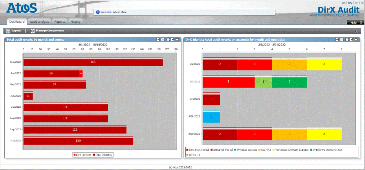Click email icon on DirX Identity accounts panel
Screen dimensions: 365x170
[x=341, y=40]
